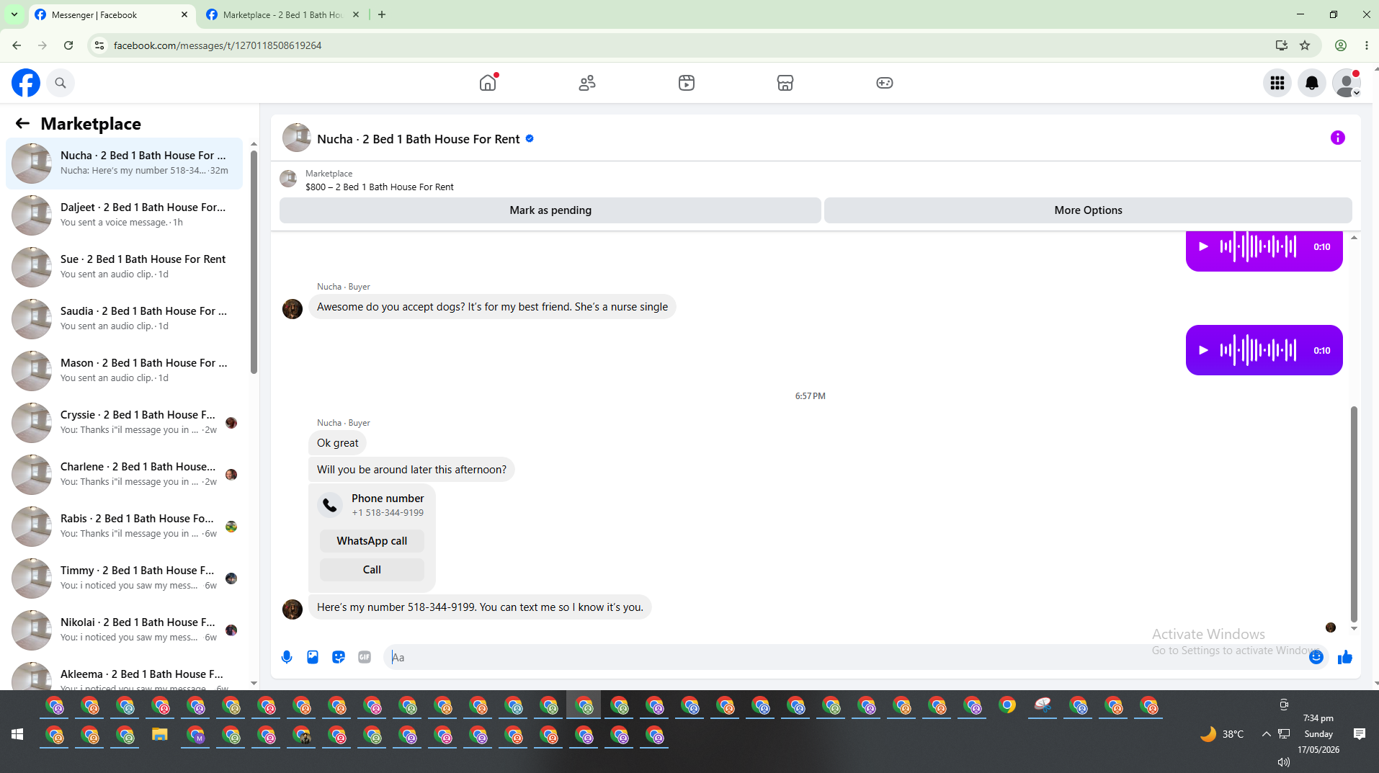This screenshot has width=1379, height=773.
Task: Send a thumbs-up like
Action: click(x=1345, y=657)
